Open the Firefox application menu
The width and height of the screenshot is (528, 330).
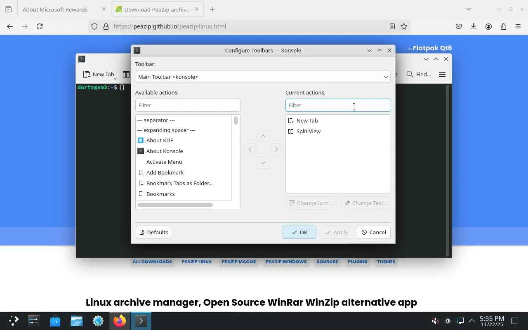click(x=518, y=26)
